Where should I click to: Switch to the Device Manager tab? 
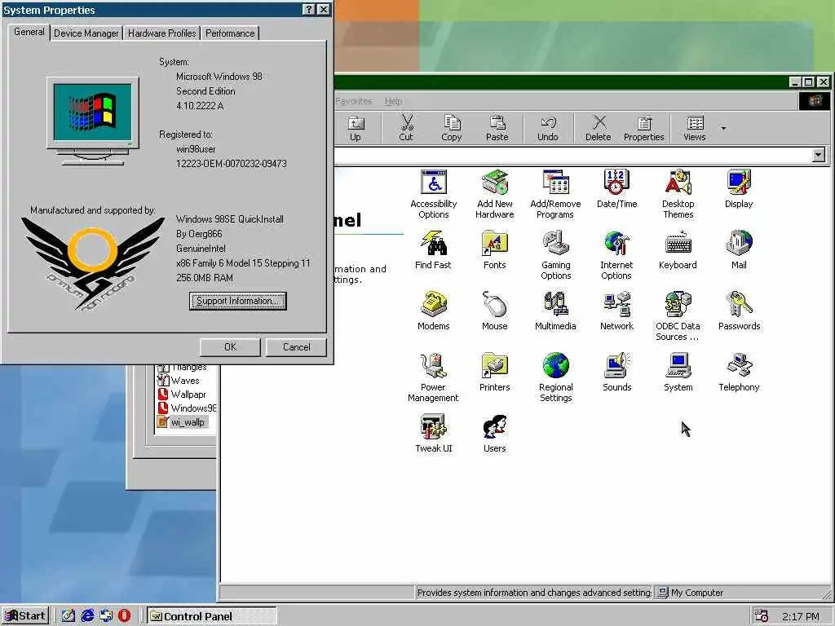(x=86, y=33)
